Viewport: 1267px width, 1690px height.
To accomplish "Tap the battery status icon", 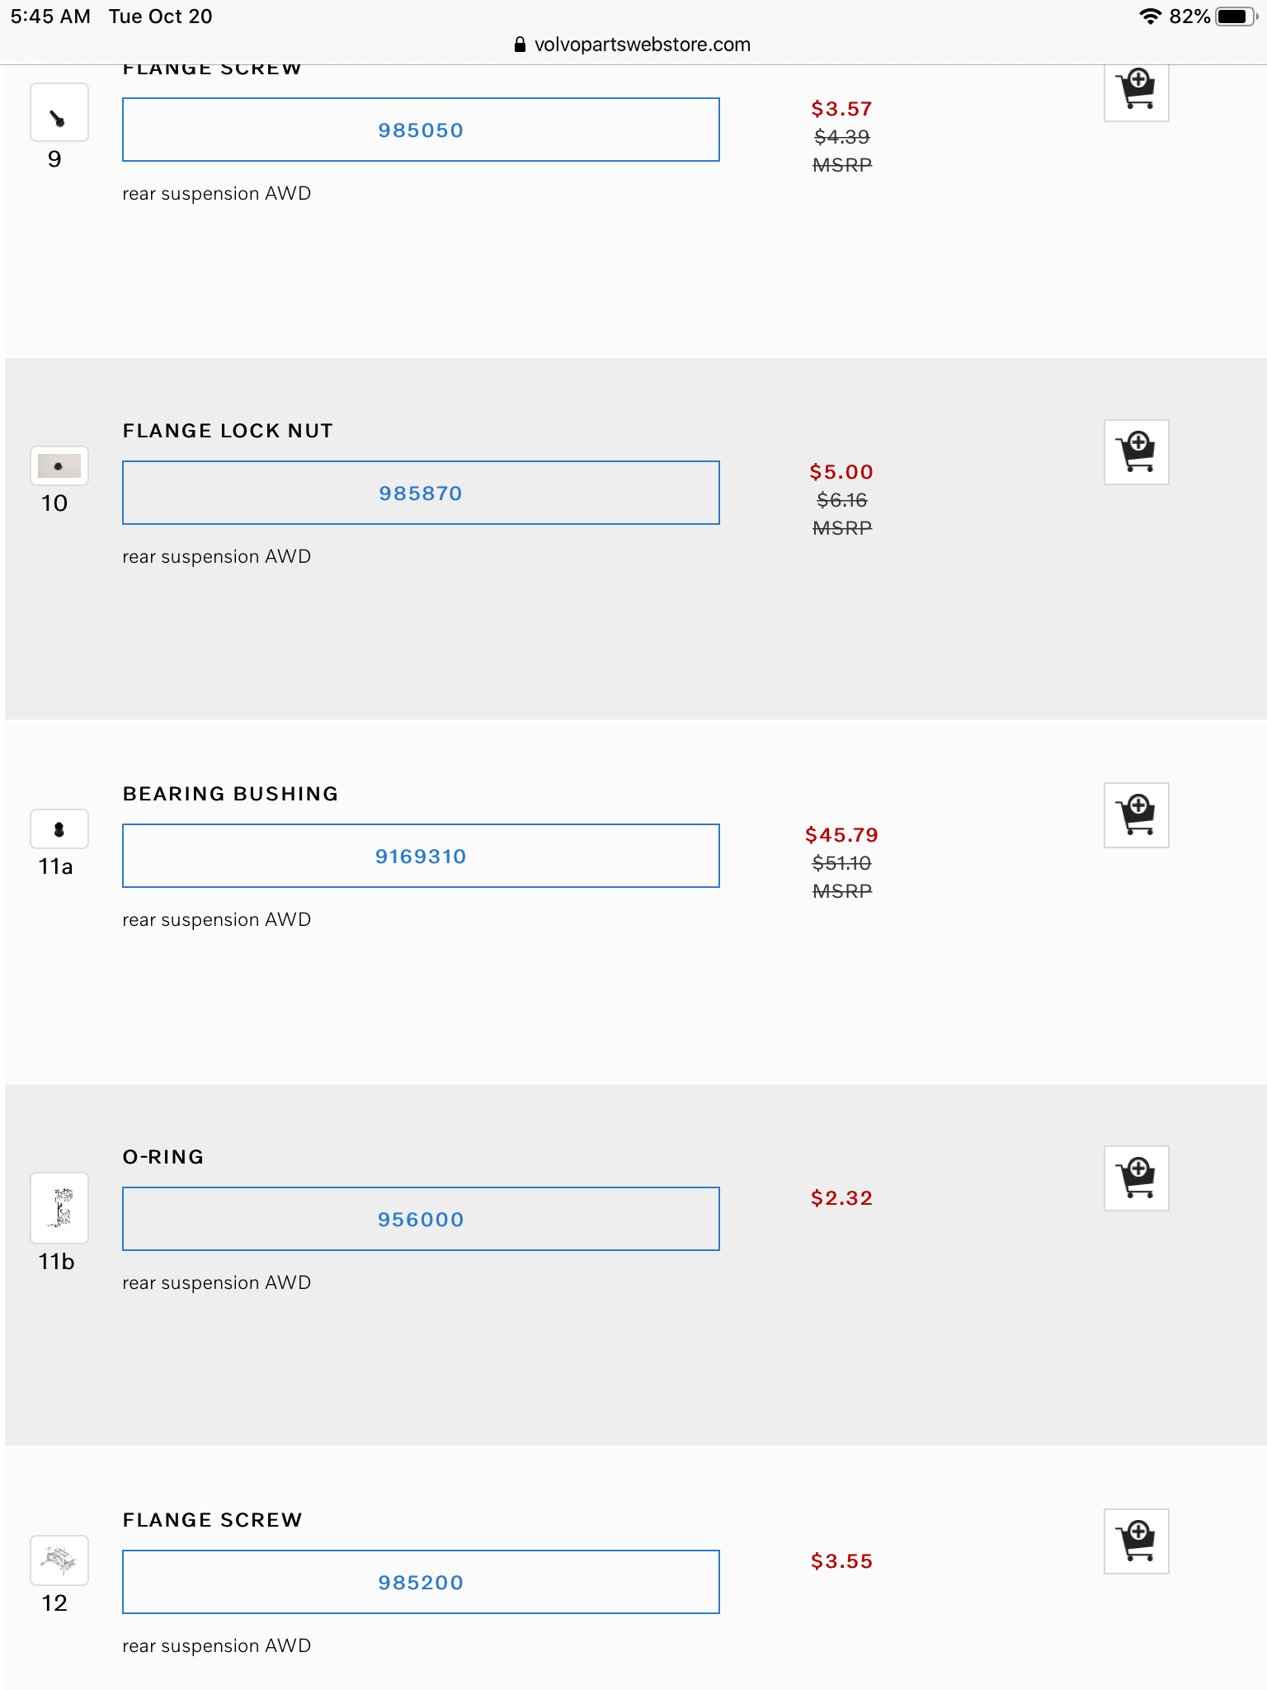I will tap(1235, 17).
